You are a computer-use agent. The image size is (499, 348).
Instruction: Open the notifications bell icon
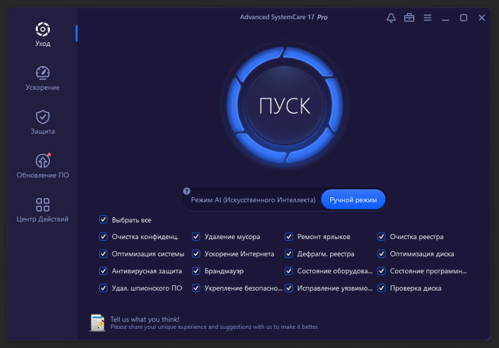(391, 18)
